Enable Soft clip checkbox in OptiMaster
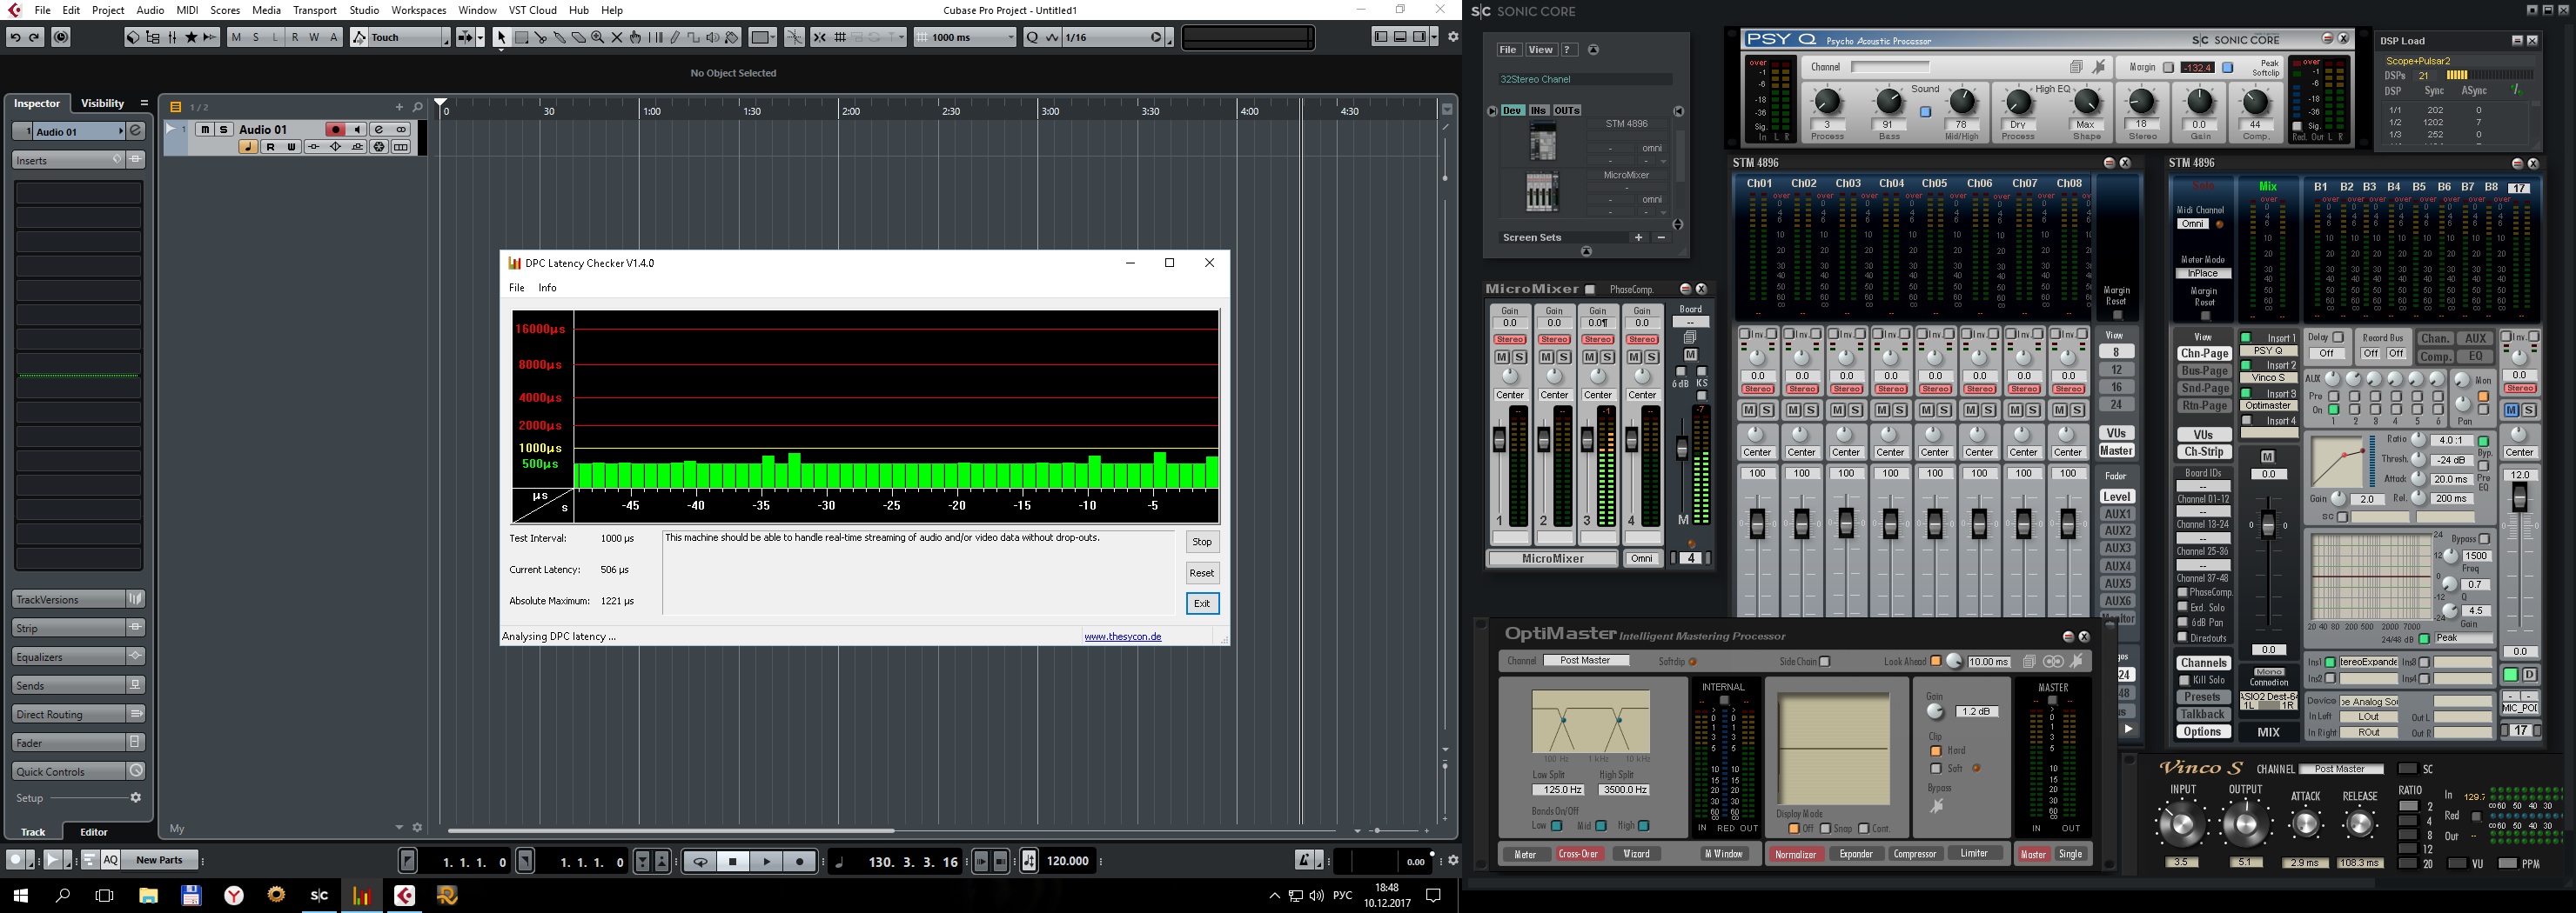This screenshot has width=2576, height=913. (1936, 768)
